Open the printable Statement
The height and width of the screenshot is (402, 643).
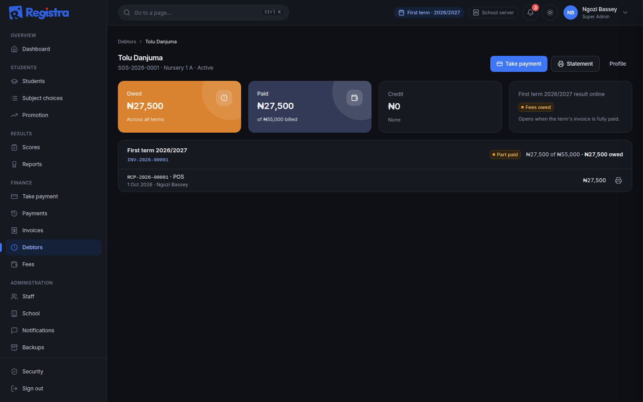(575, 64)
